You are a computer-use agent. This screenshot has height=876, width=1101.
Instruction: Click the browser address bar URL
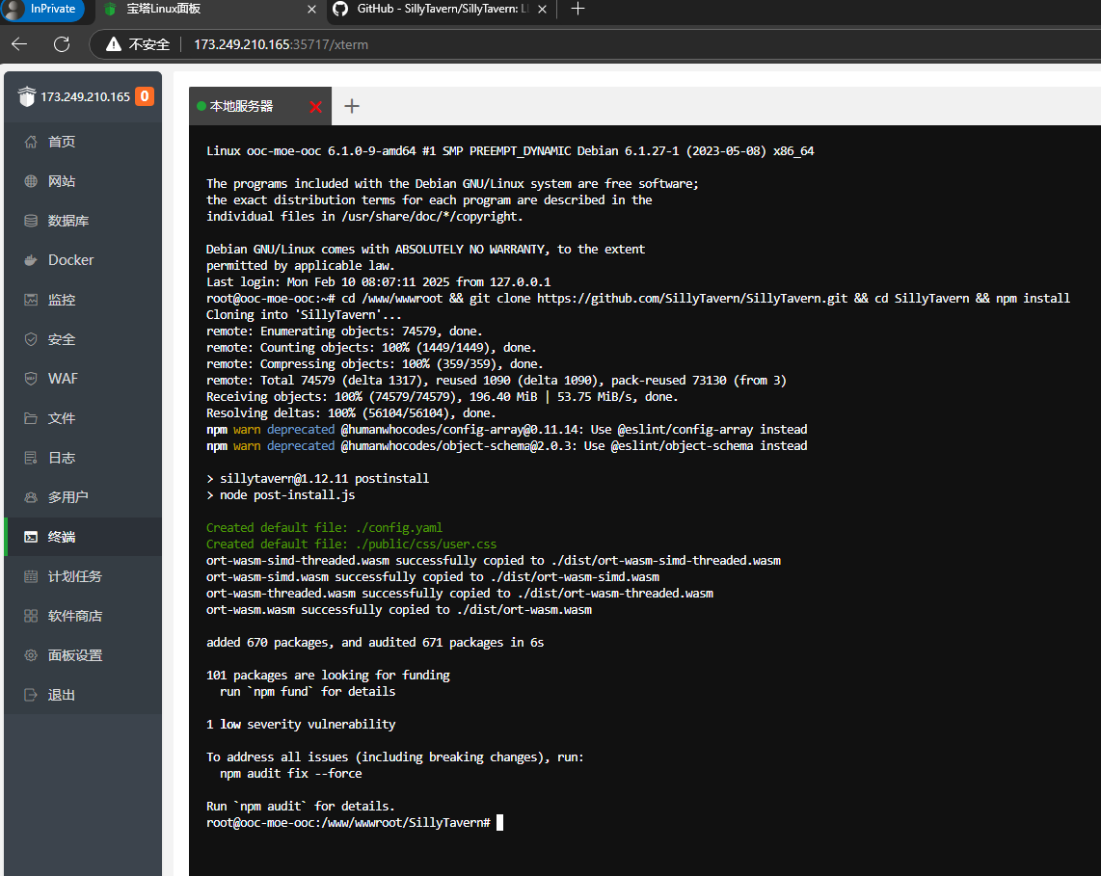coord(281,44)
